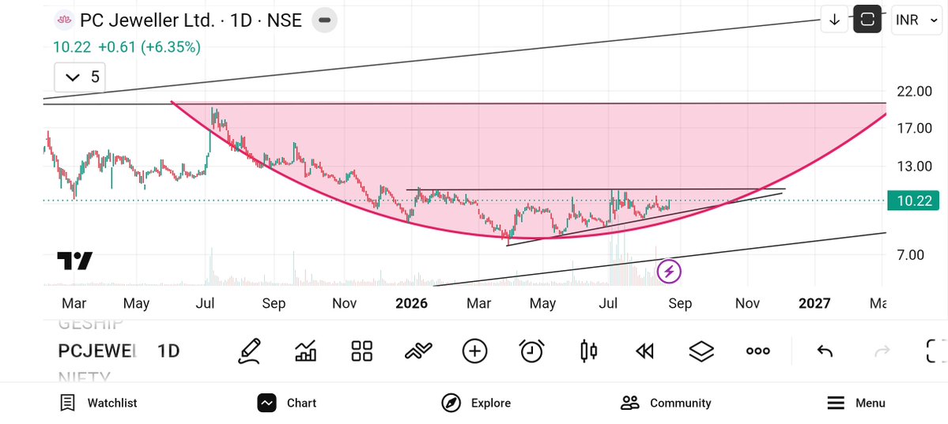The height and width of the screenshot is (424, 948).
Task: Open the layout grid icon
Action: 361,351
